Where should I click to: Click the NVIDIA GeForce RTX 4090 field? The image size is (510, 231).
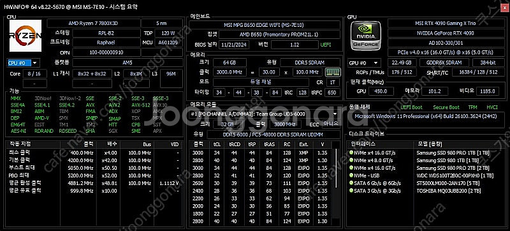point(445,33)
